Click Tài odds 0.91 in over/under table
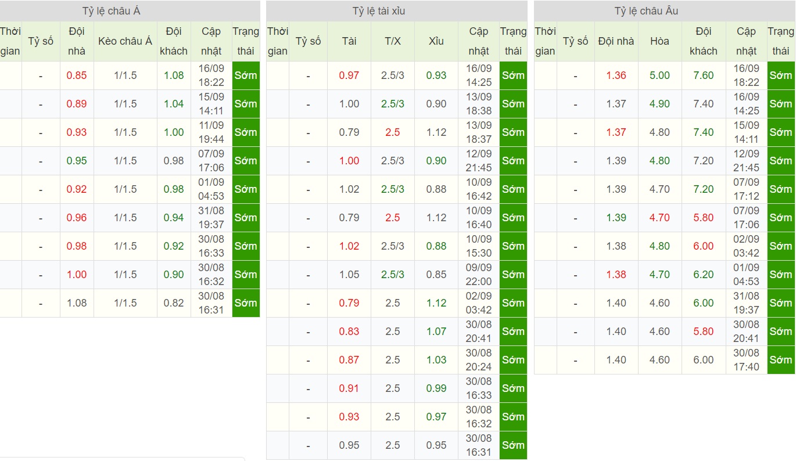This screenshot has width=796, height=461. 349,388
